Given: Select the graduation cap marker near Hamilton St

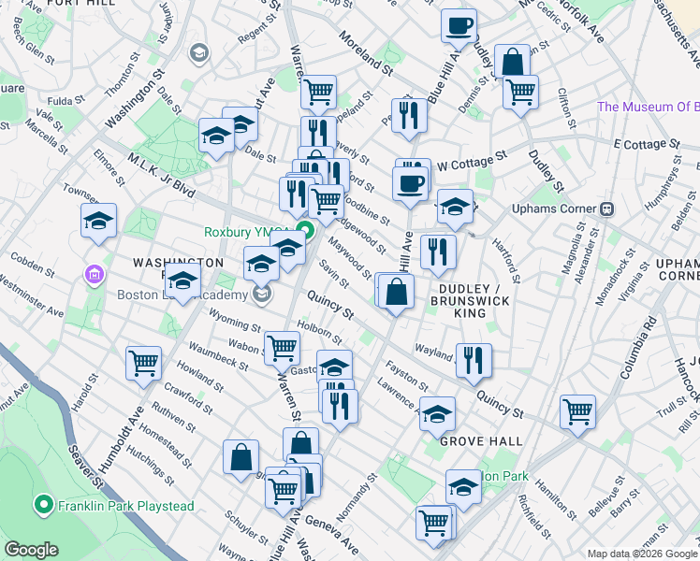Looking at the screenshot, I should [463, 487].
